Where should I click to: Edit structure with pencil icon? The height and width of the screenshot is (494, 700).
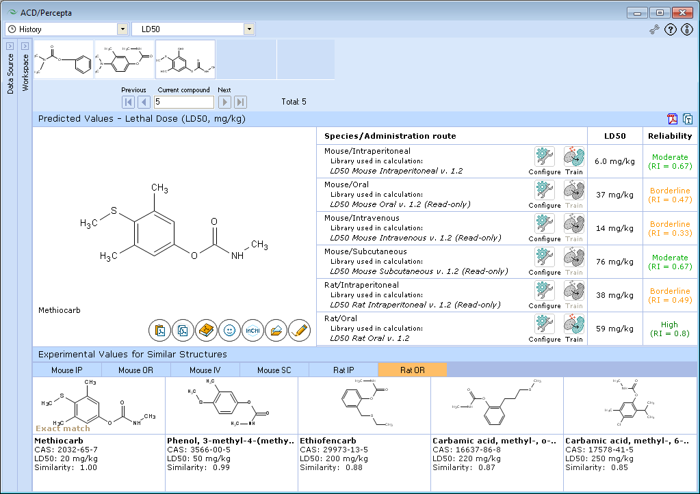tap(299, 331)
